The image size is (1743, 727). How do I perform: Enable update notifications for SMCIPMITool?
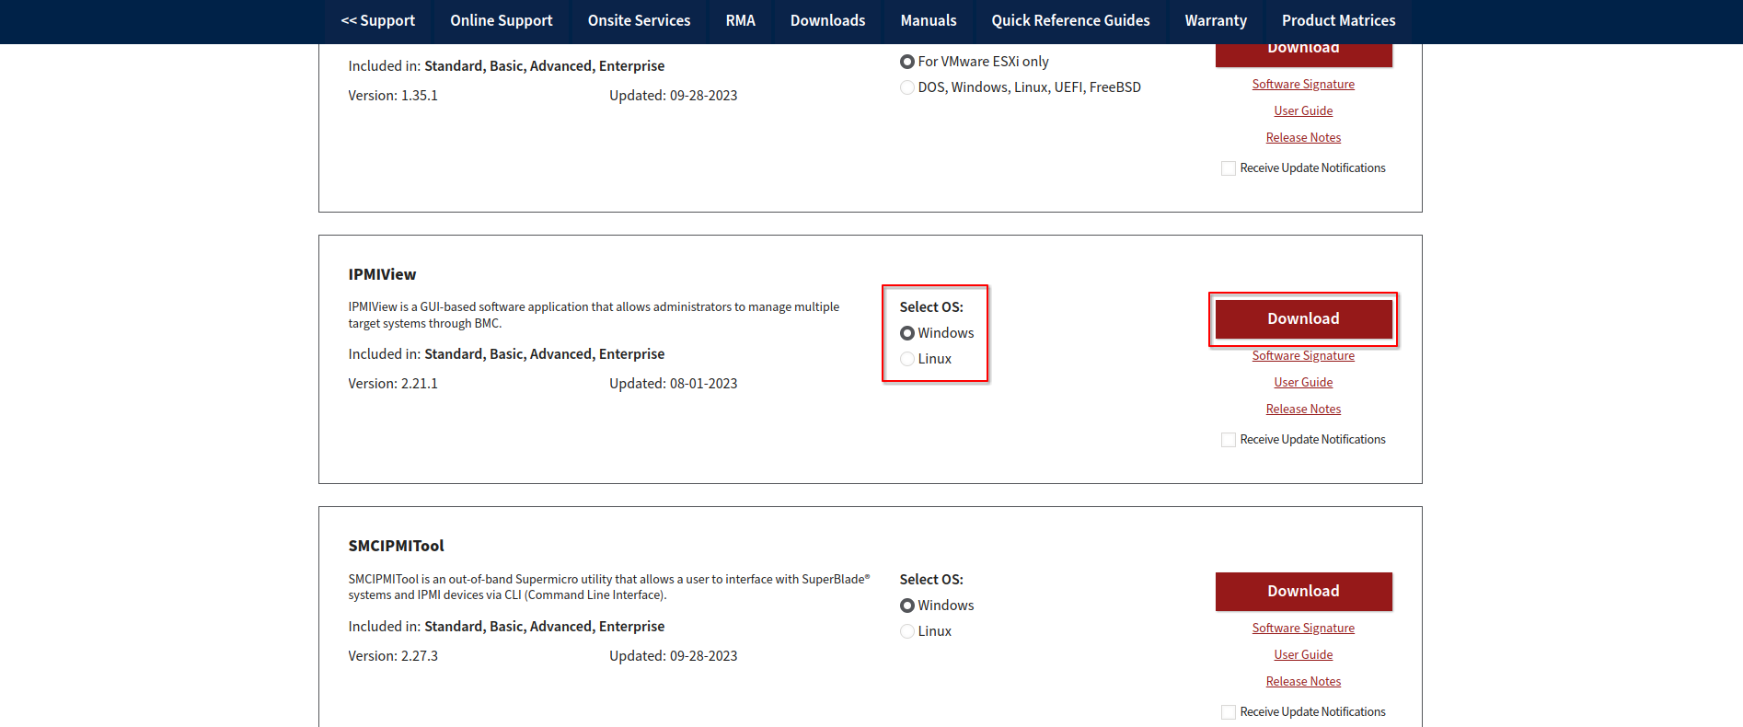click(x=1229, y=712)
